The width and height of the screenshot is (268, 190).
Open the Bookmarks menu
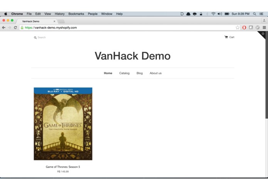(x=76, y=14)
